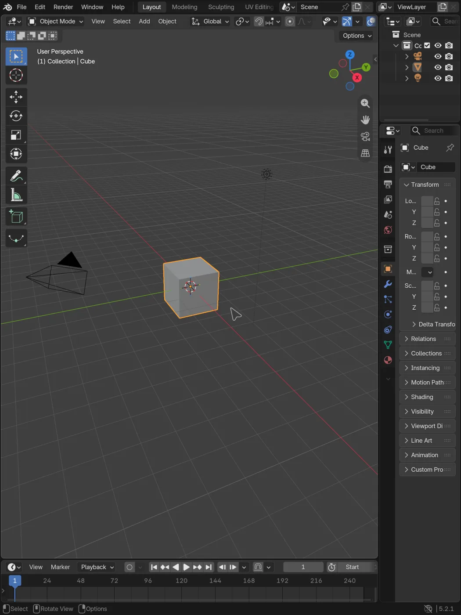Viewport: 461px width, 615px height.
Task: Activate the Cursor tool
Action: [x=16, y=76]
